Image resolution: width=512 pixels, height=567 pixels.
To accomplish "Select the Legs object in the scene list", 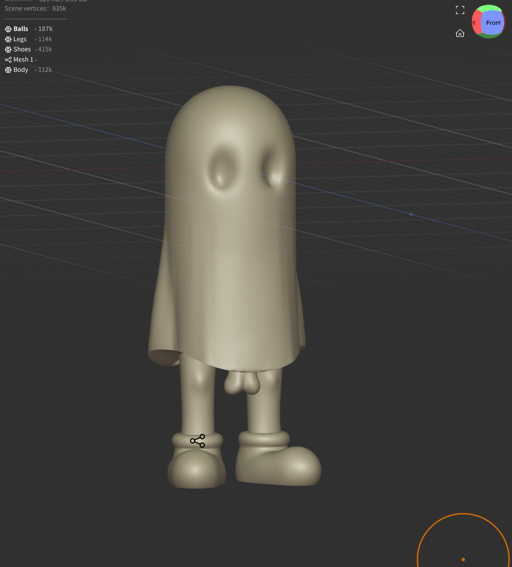I will (x=20, y=39).
